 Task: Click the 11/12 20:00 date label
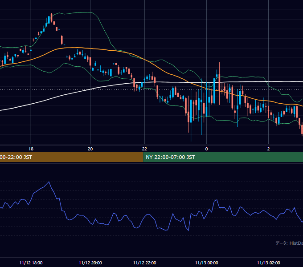[90, 263]
